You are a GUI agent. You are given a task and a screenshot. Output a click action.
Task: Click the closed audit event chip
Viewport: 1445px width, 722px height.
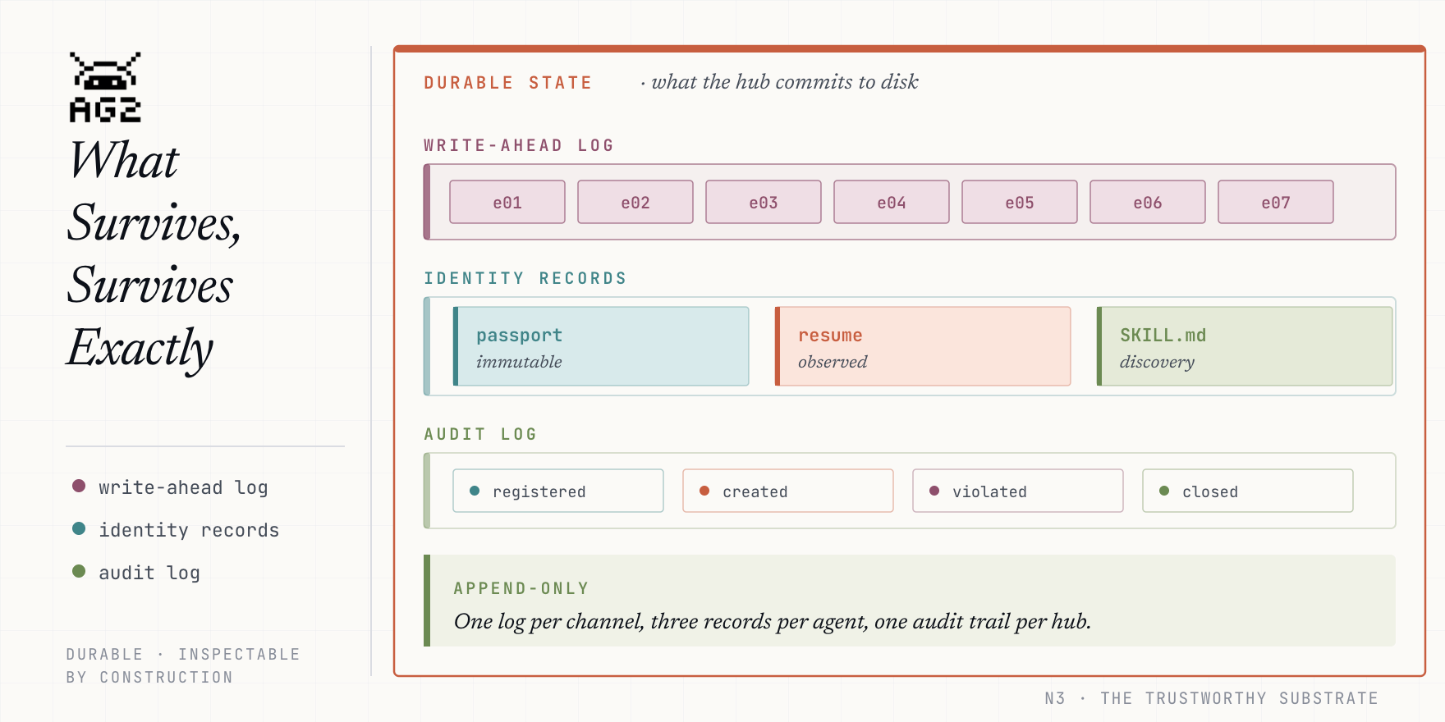(x=1248, y=491)
